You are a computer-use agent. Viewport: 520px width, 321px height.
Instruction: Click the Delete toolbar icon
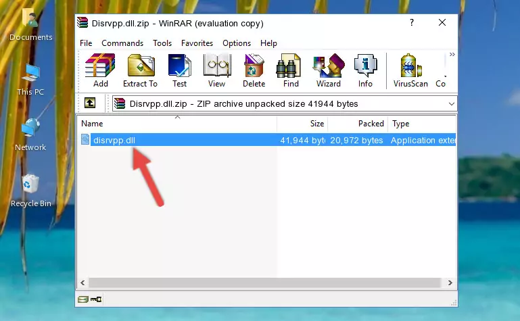pos(254,70)
